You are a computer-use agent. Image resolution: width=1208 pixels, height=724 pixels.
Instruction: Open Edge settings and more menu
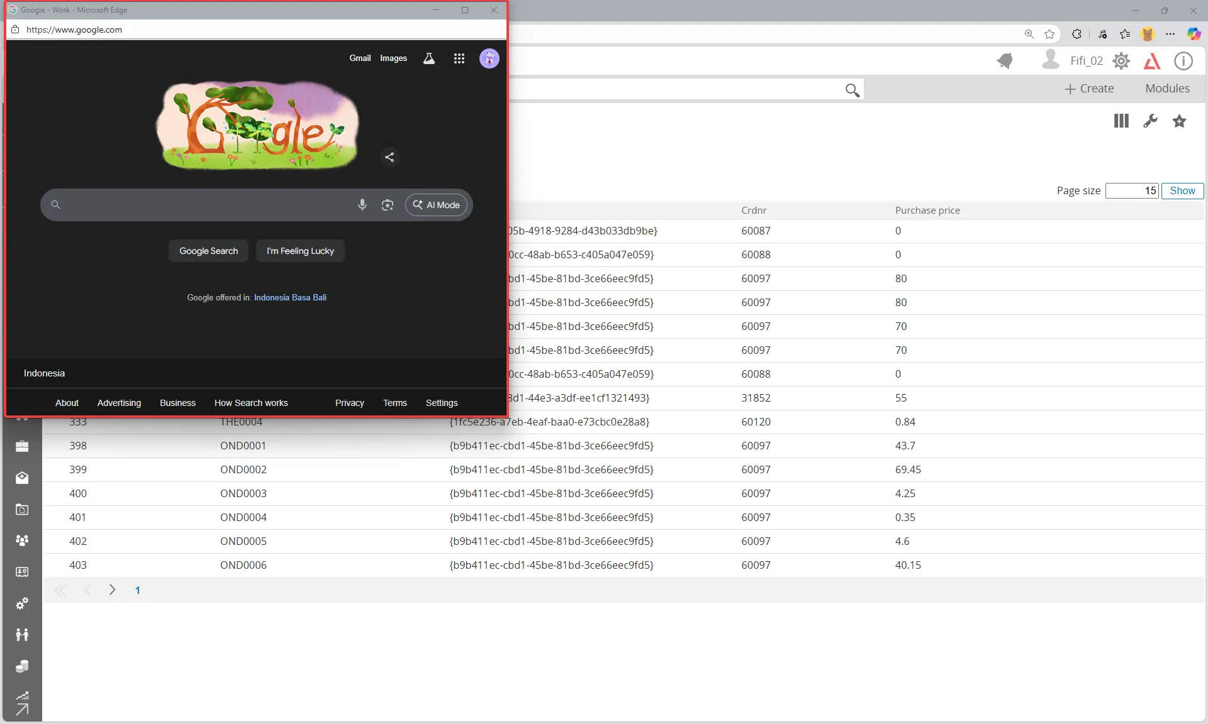[x=1170, y=34]
